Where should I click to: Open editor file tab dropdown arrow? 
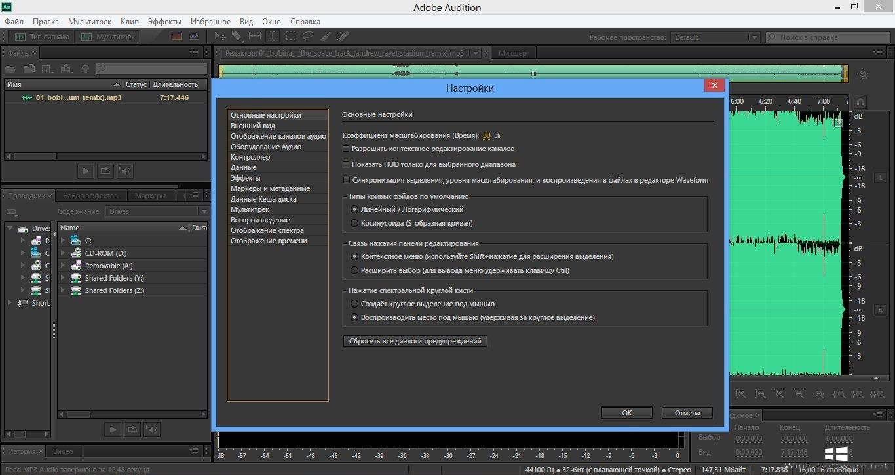point(476,53)
